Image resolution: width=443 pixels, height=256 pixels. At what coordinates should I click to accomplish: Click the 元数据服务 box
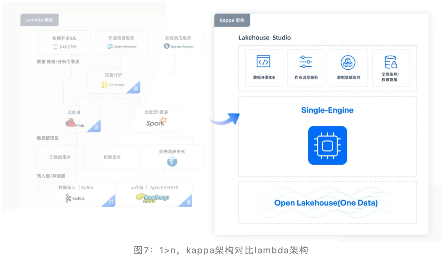pos(60,157)
